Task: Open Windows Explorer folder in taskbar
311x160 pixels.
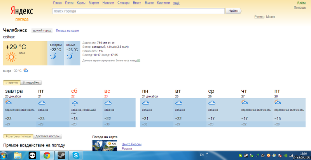Action: point(18,155)
